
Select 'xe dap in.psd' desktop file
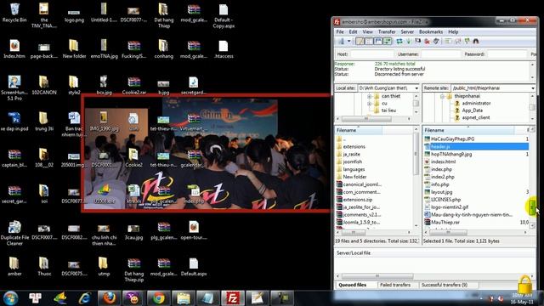pos(14,122)
